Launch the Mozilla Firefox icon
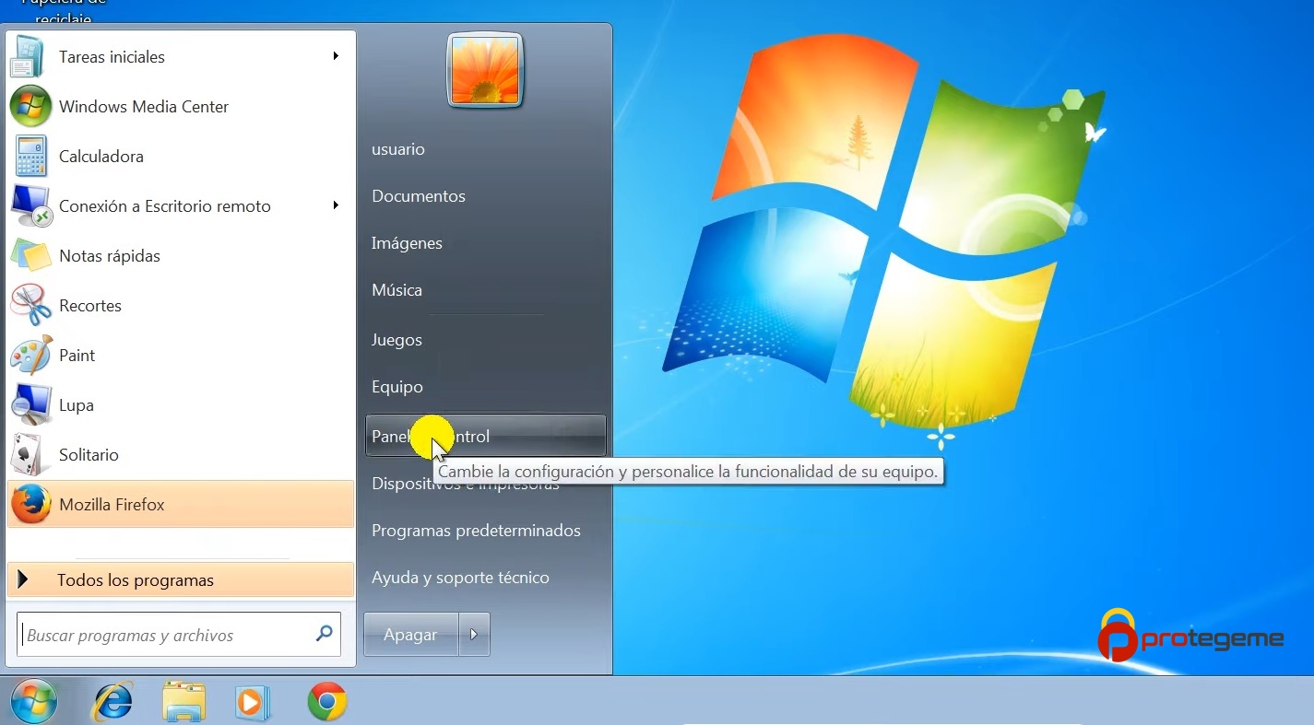Image resolution: width=1314 pixels, height=725 pixels. [30, 505]
